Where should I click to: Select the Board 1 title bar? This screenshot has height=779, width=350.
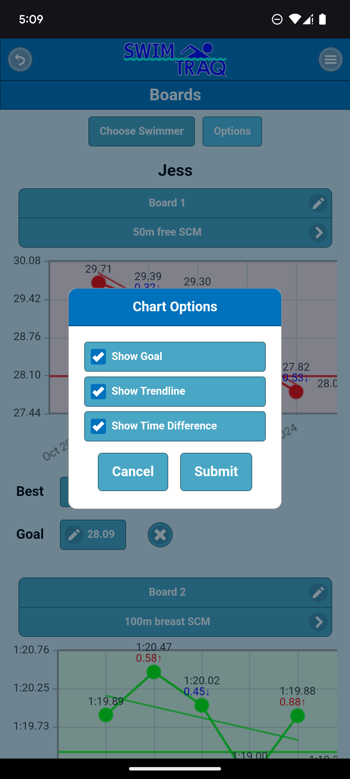tap(167, 203)
